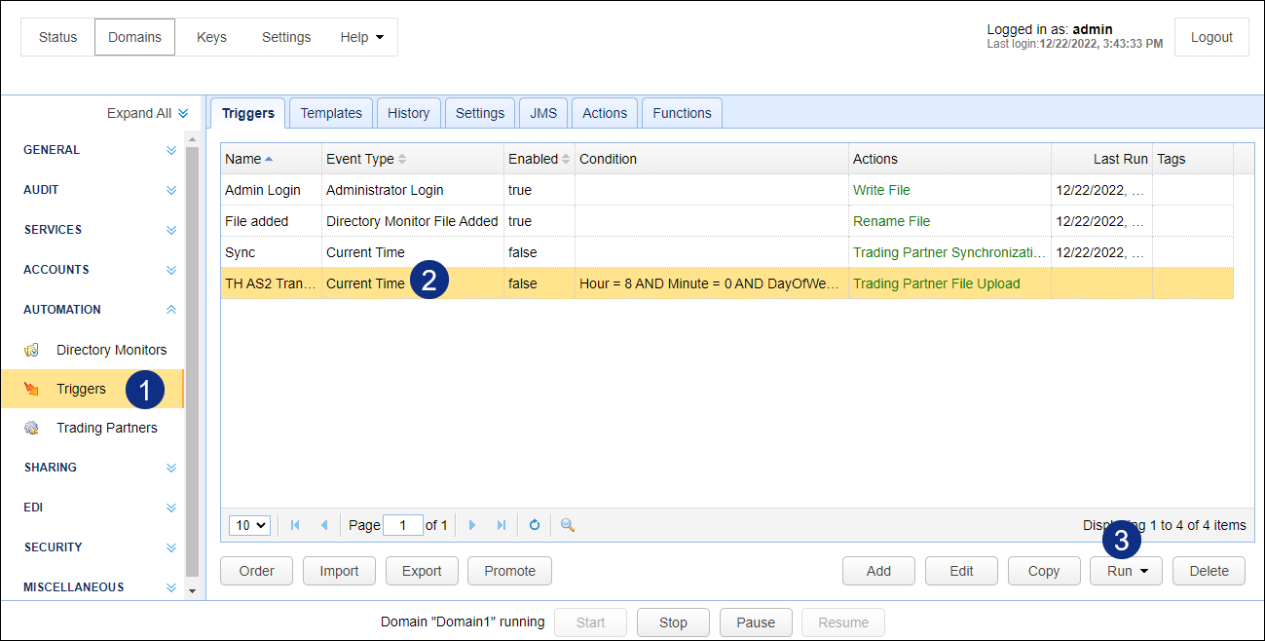Open the Help menu
Viewport: 1265px width, 641px height.
point(361,37)
